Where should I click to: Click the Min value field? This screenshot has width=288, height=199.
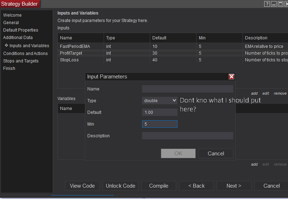[159, 124]
